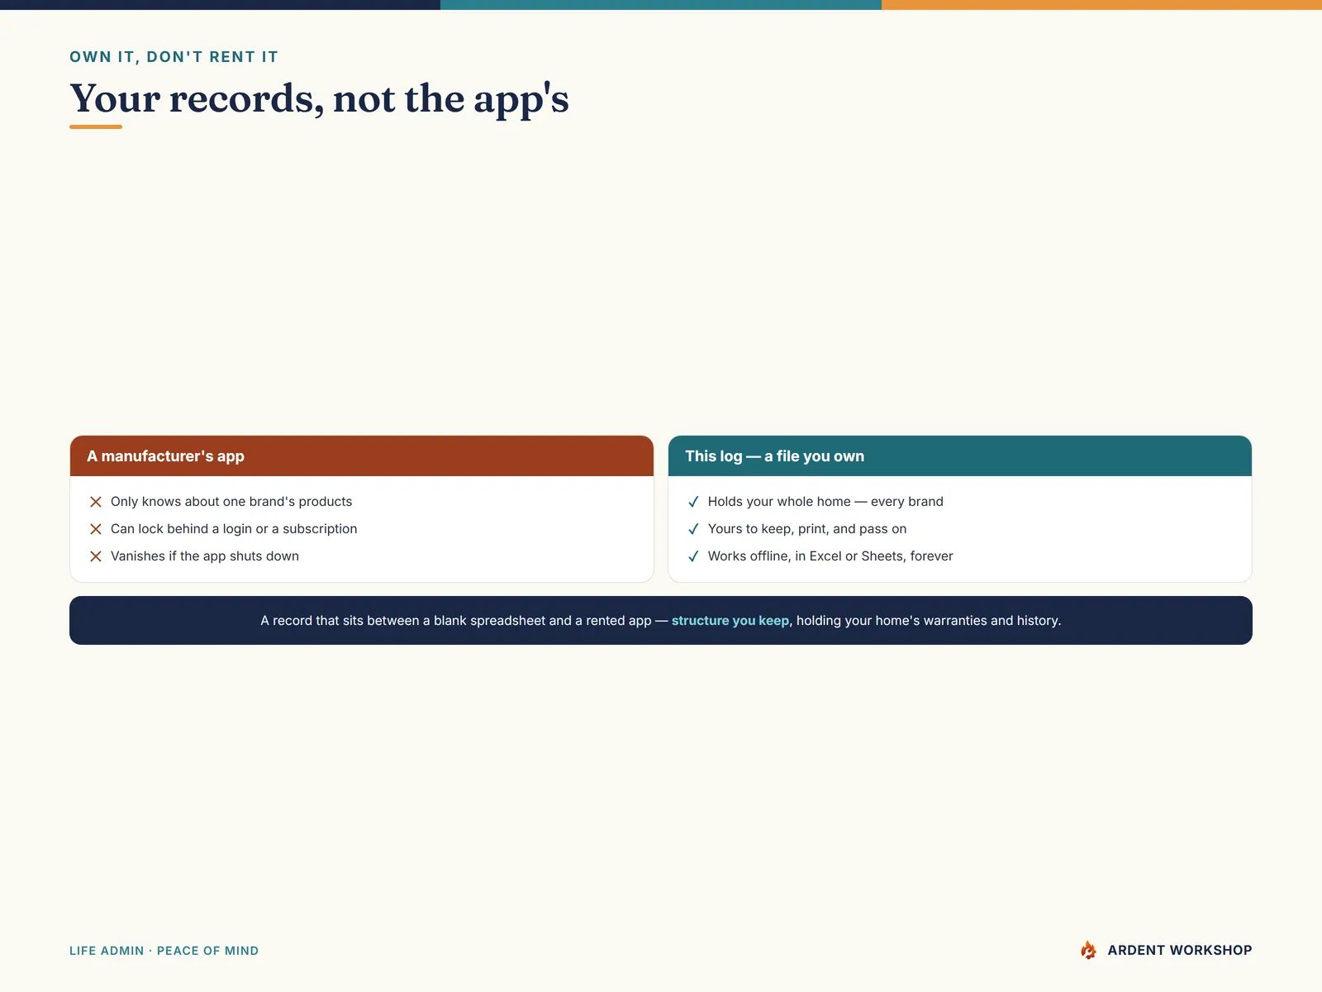Click the highlighted 'structure you keep' phrase
The height and width of the screenshot is (992, 1322).
point(730,620)
